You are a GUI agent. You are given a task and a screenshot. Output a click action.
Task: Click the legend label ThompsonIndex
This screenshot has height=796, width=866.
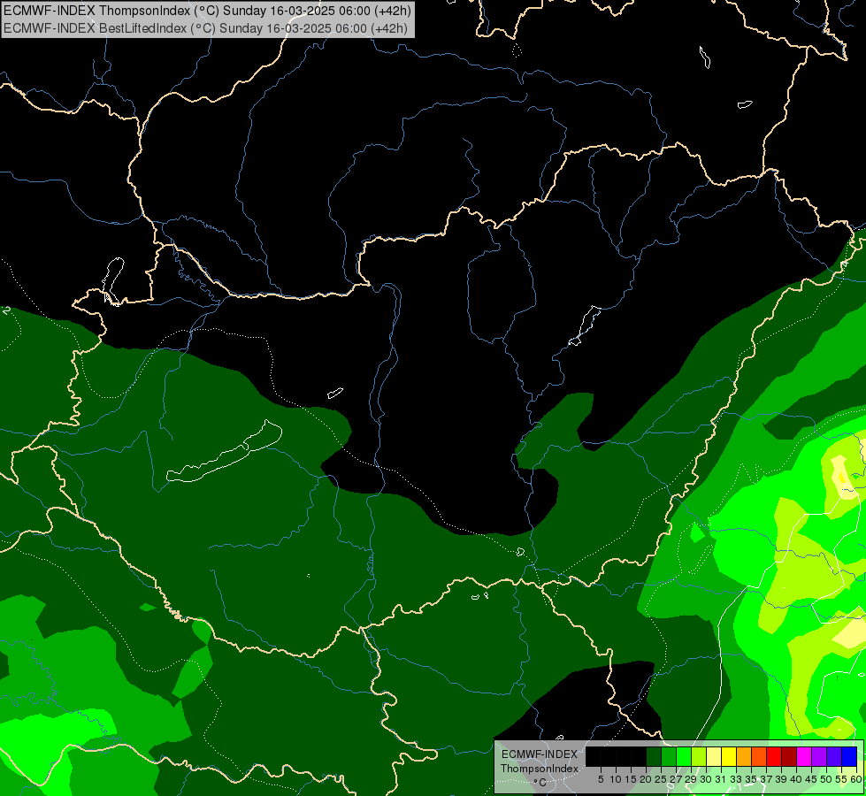click(x=540, y=769)
